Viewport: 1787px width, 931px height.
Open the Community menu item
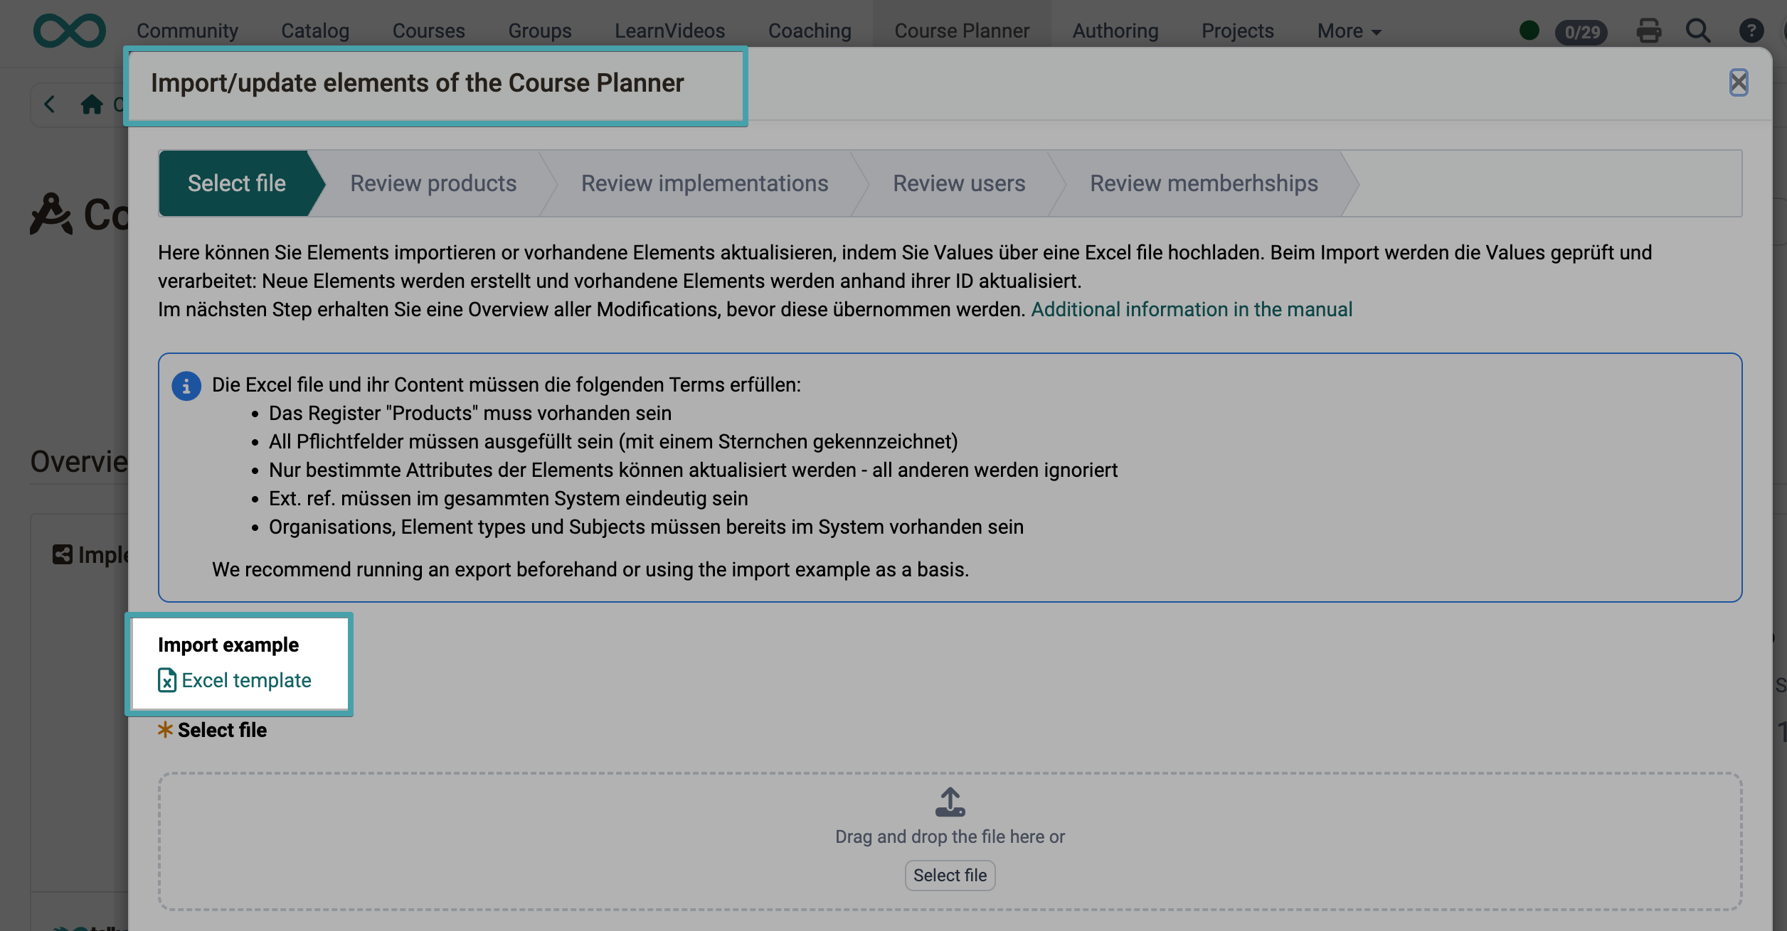[x=188, y=31]
